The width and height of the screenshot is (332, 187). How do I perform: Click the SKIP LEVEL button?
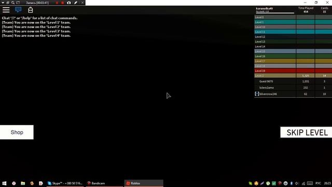[x=306, y=132]
